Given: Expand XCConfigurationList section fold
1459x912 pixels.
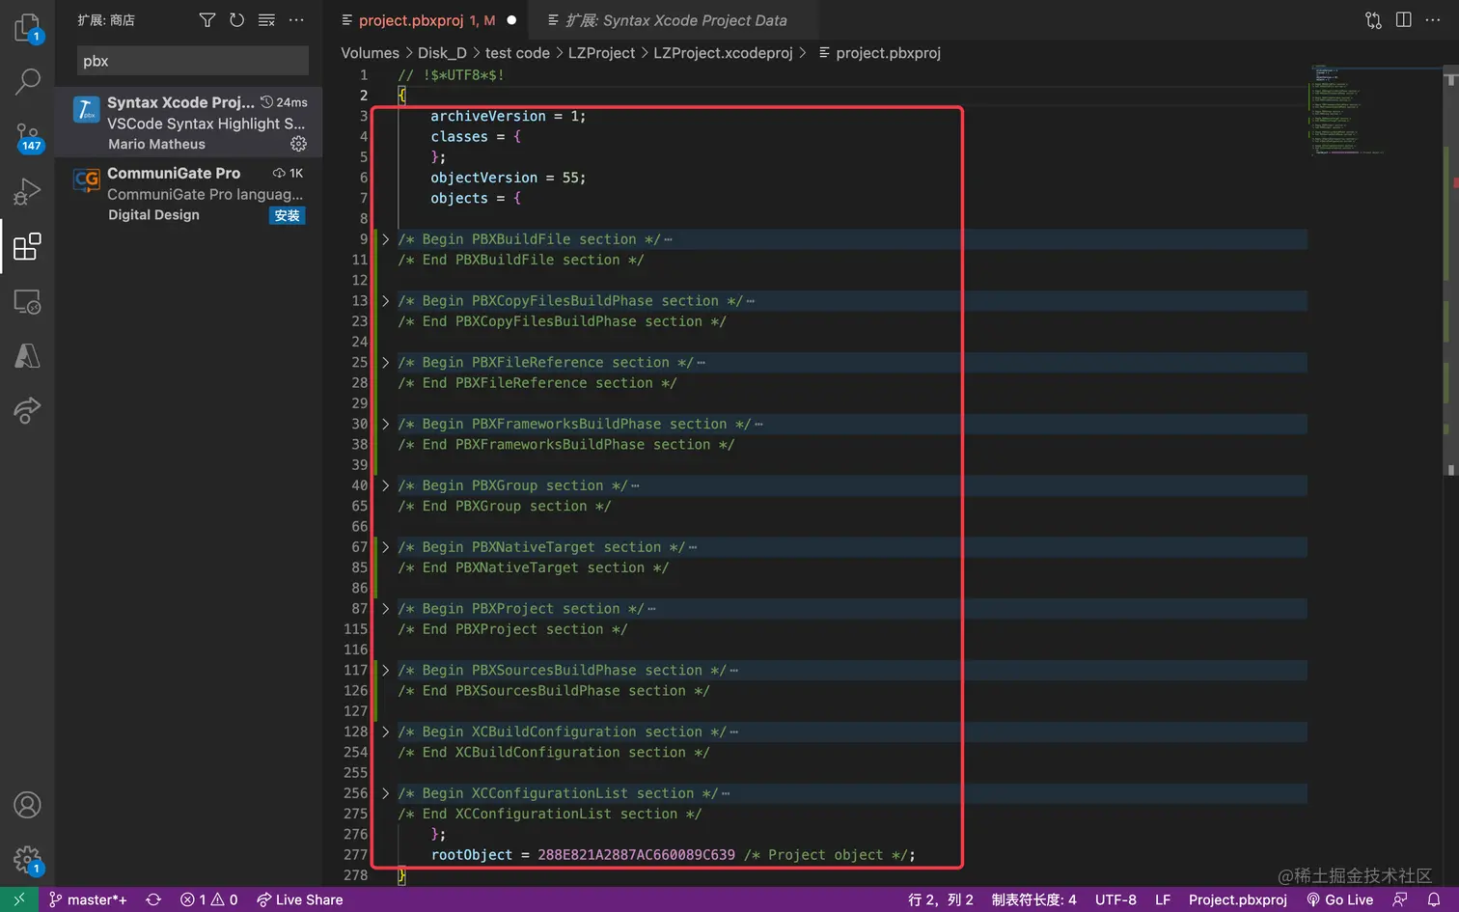Looking at the screenshot, I should pyautogui.click(x=385, y=793).
